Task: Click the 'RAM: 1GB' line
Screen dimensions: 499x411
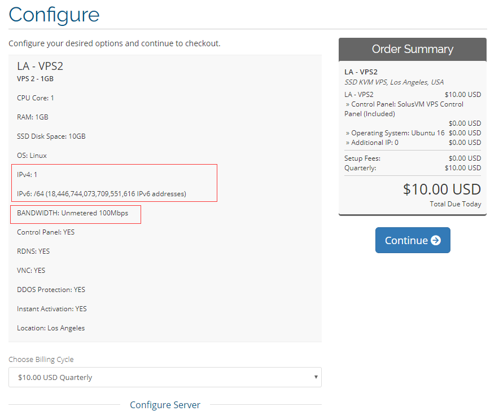Action: (33, 117)
